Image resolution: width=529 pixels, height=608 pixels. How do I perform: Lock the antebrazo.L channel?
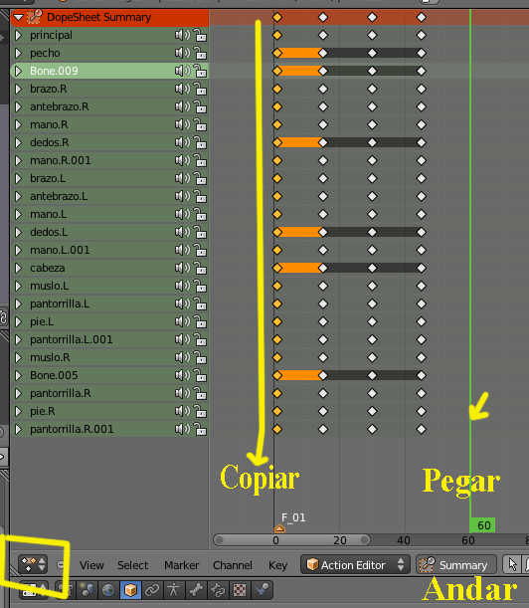pos(200,196)
